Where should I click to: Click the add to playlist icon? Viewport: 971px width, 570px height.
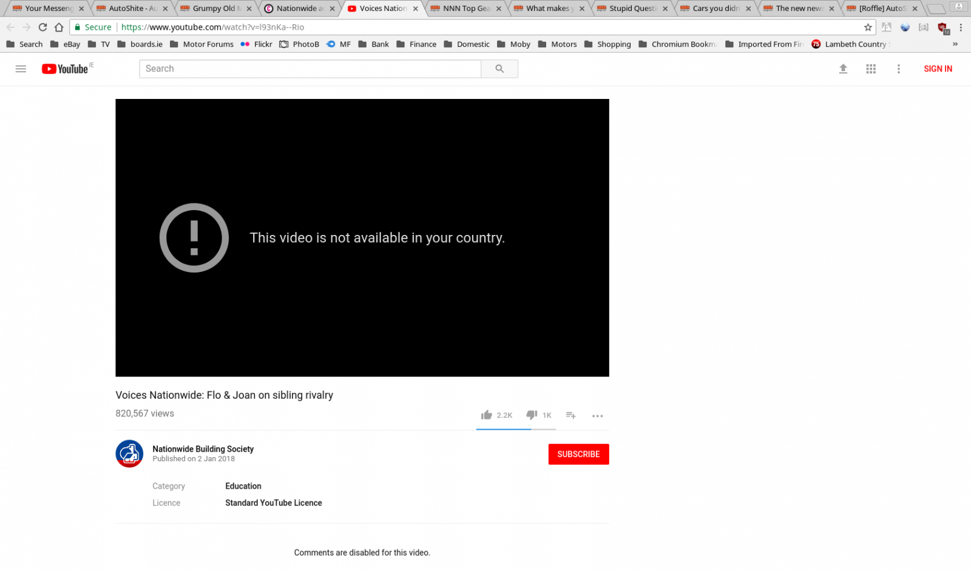coord(570,415)
